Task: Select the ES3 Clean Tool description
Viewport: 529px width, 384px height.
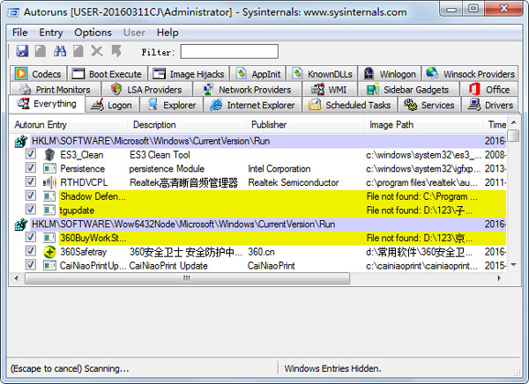Action: pyautogui.click(x=160, y=155)
